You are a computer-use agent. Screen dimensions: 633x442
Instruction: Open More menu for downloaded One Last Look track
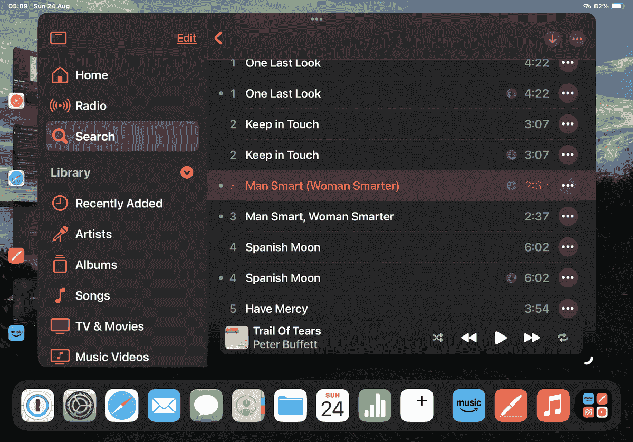tap(568, 94)
